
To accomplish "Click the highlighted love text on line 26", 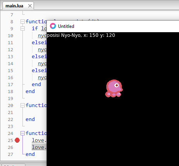I will coord(38,147).
